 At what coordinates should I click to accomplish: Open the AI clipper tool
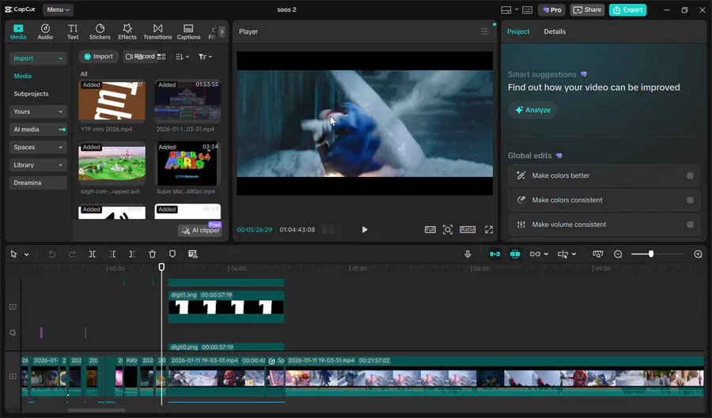coord(200,230)
